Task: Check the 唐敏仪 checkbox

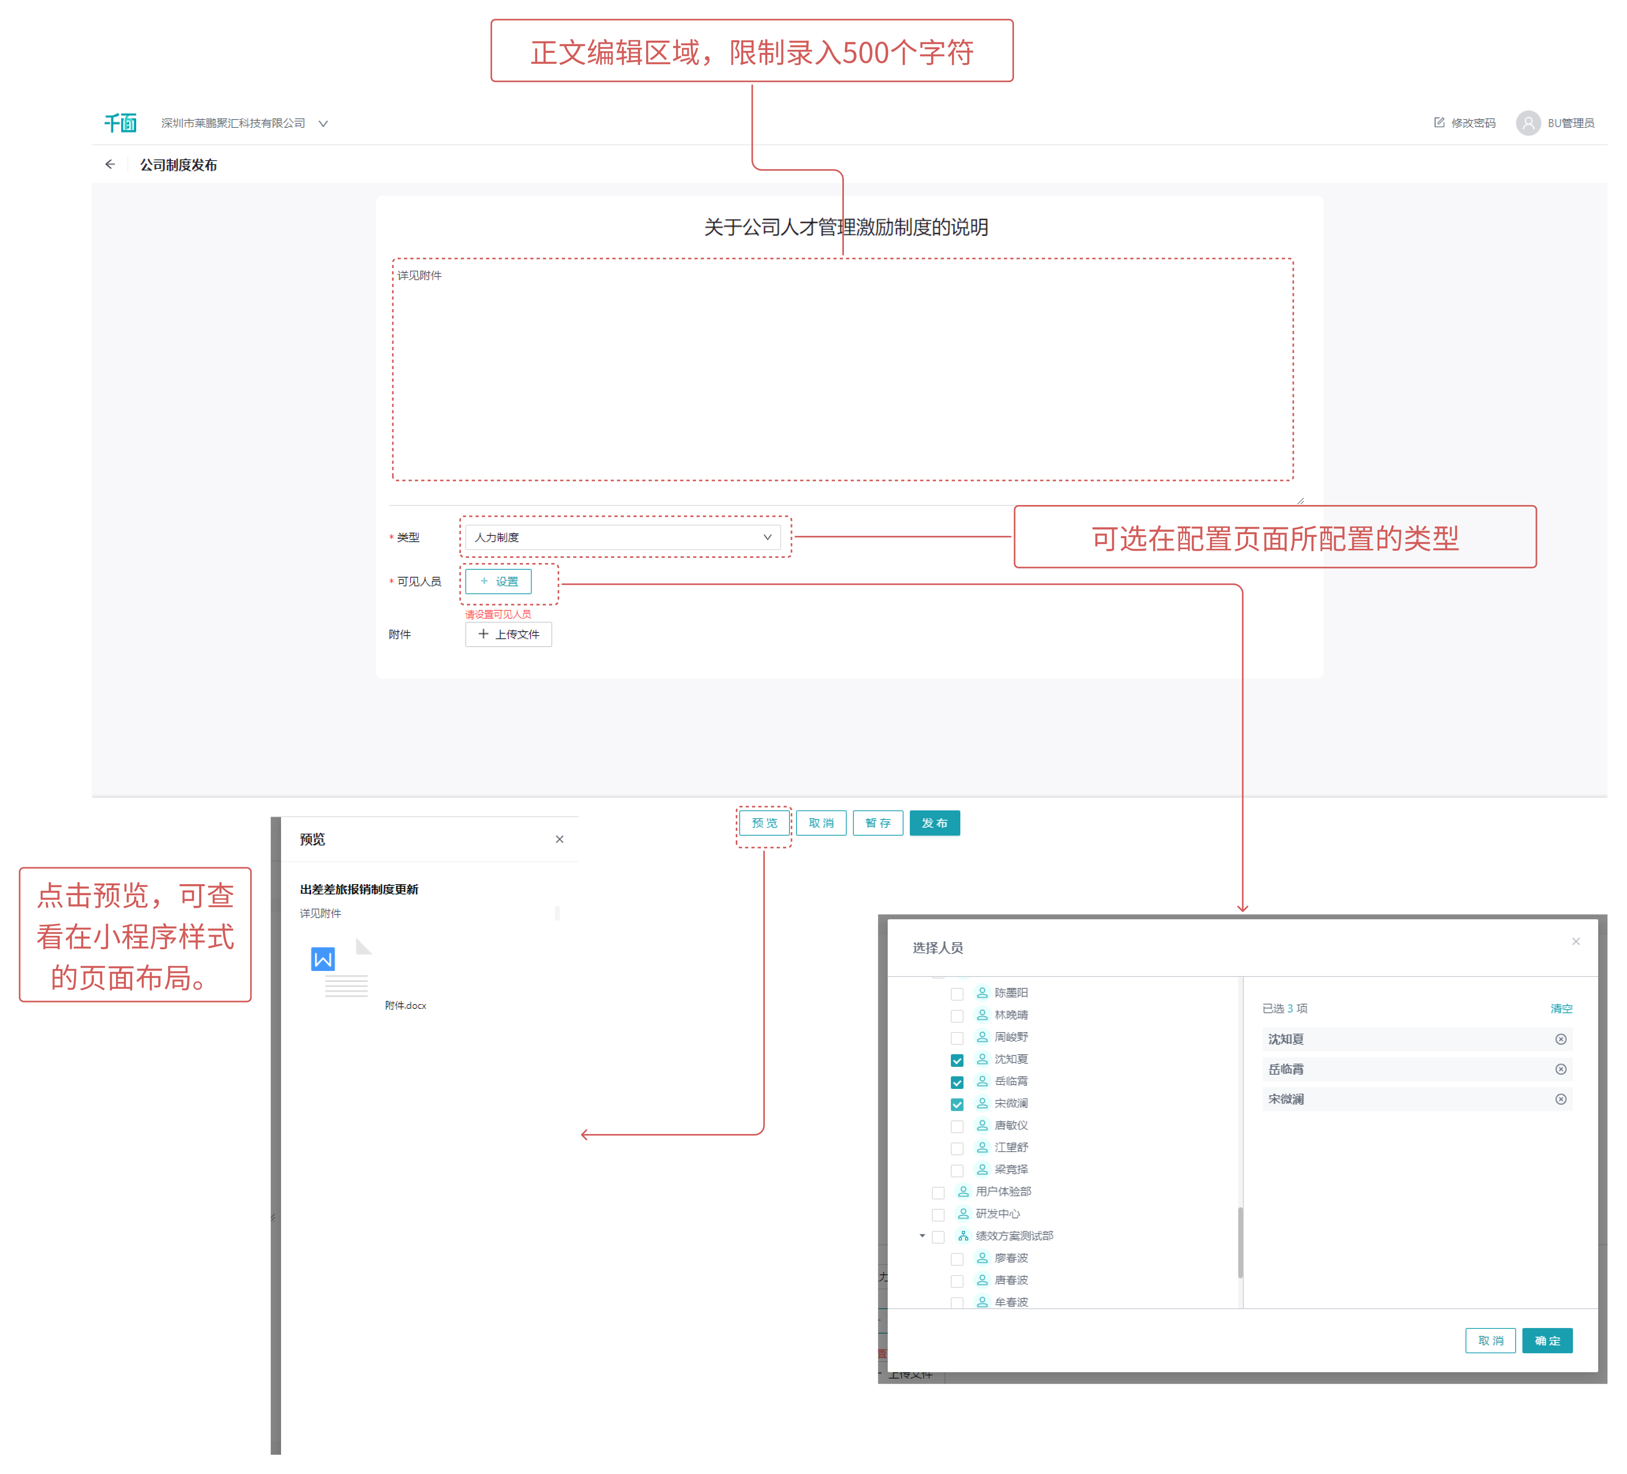Action: point(956,1126)
